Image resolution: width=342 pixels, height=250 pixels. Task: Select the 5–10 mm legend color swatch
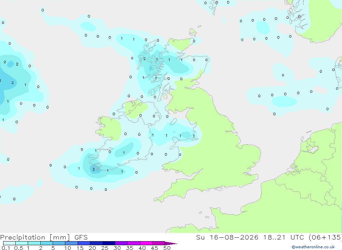(59, 243)
